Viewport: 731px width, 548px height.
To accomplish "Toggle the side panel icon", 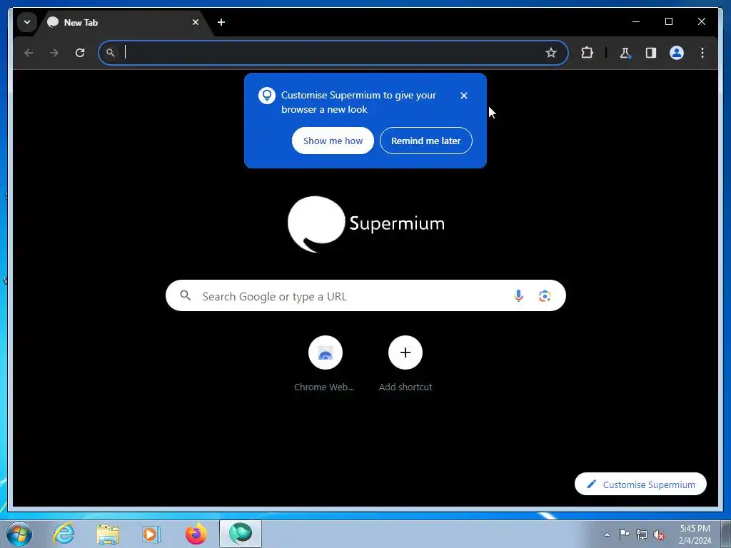I will pyautogui.click(x=651, y=53).
